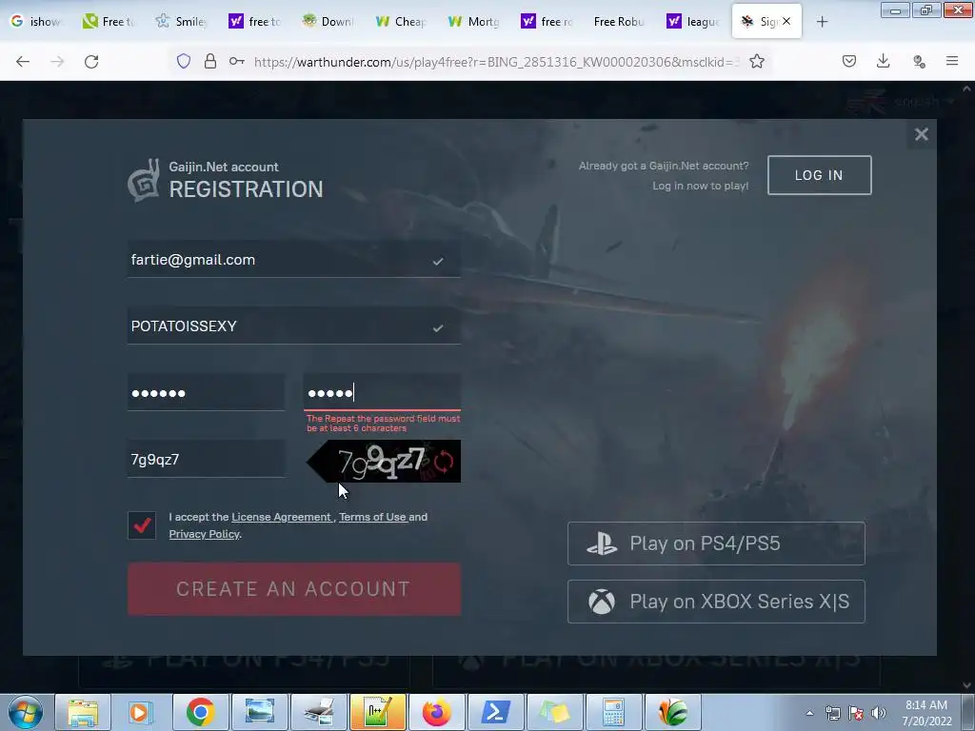Click the volume speaker tray icon
The image size is (975, 731).
(878, 713)
